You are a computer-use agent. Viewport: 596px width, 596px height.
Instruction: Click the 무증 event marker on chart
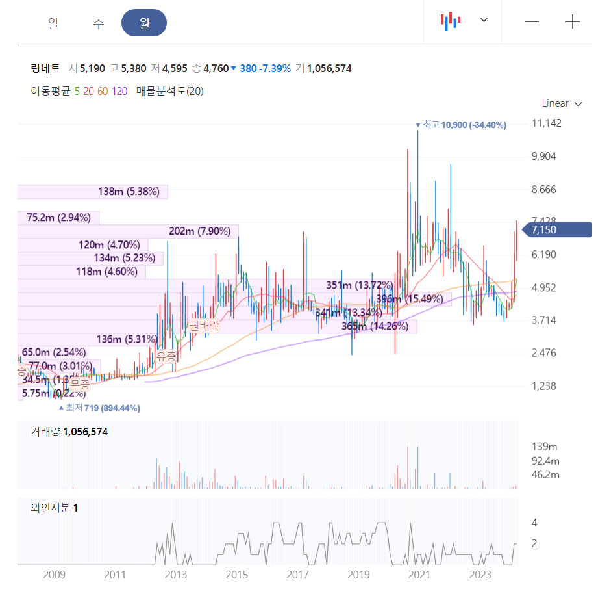81,383
